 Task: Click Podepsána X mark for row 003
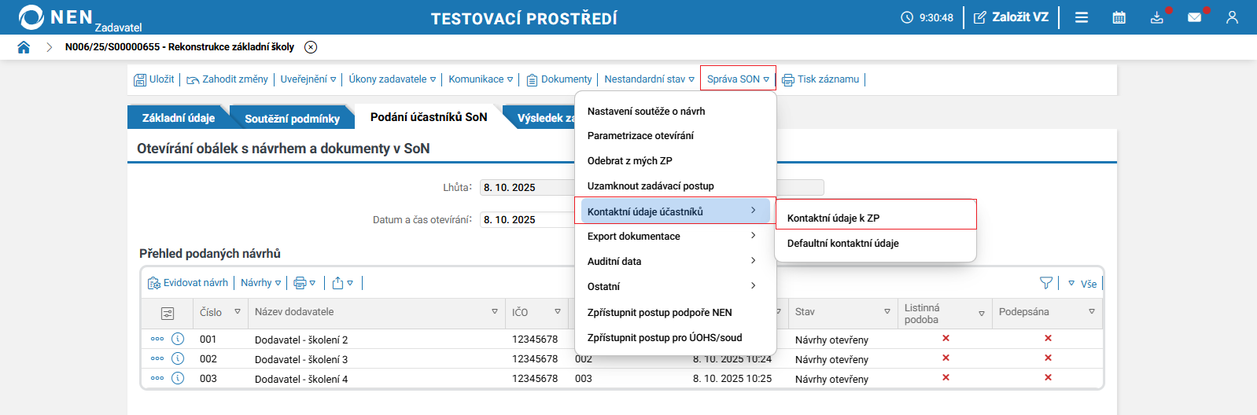(x=1048, y=377)
